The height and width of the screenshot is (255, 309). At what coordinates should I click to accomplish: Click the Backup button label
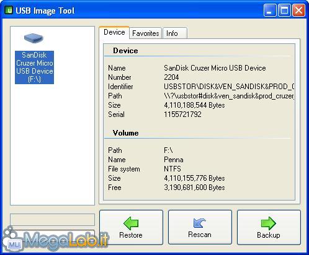269,235
